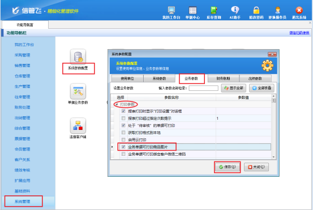Enable 报表打印超过指定次数提示 checkbox
This screenshot has width=313, height=210.
(x=123, y=118)
